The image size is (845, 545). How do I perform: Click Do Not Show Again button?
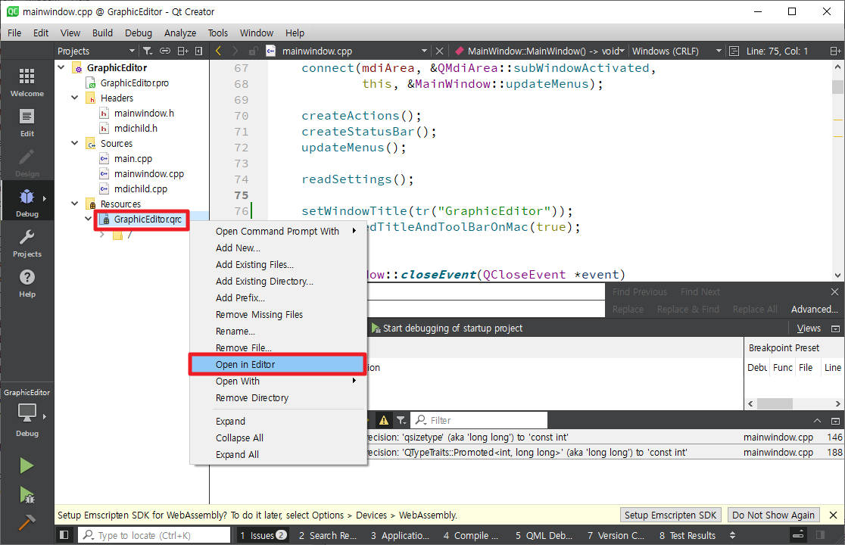[773, 515]
